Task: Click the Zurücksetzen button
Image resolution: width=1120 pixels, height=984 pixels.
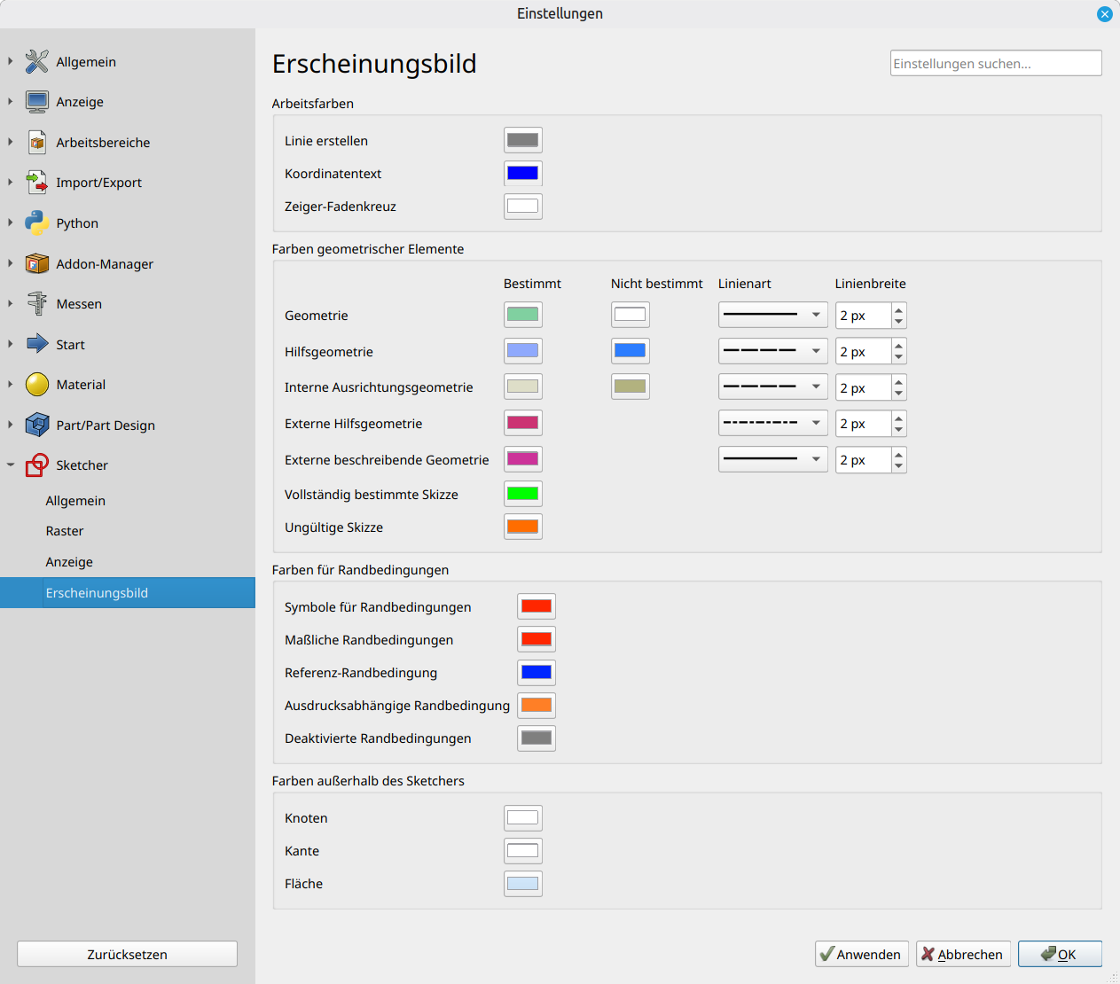Action: coord(127,954)
